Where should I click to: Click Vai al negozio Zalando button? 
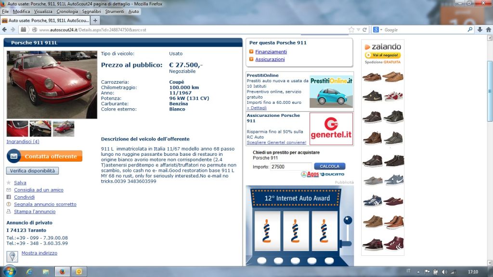tap(383, 55)
